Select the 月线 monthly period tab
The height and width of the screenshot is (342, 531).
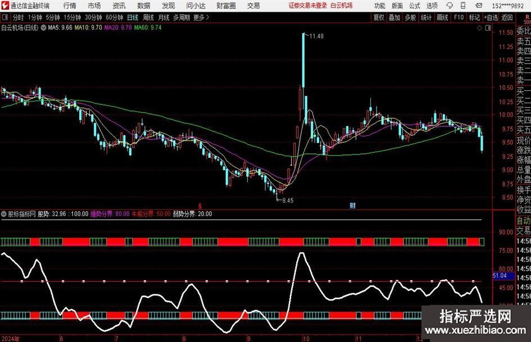(164, 17)
